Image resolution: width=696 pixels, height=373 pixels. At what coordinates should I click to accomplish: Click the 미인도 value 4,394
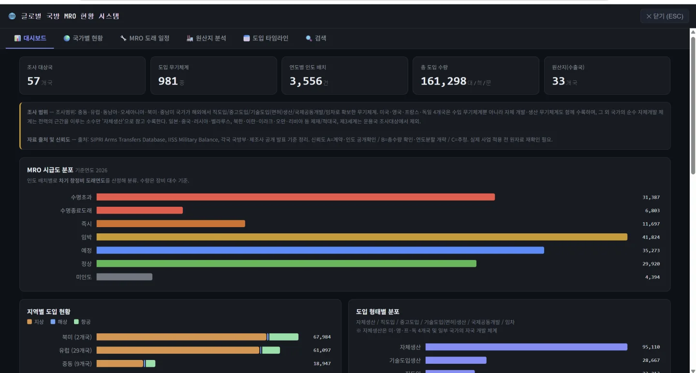[x=652, y=277]
